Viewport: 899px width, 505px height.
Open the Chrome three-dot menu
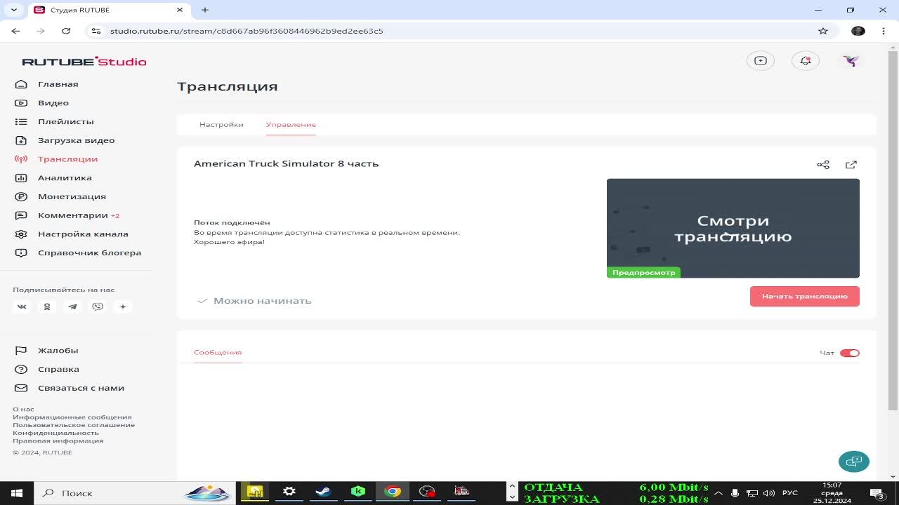pyautogui.click(x=883, y=31)
